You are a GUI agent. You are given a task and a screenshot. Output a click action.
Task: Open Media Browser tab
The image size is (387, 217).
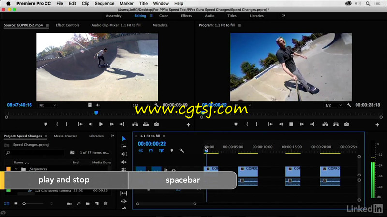[x=65, y=136]
